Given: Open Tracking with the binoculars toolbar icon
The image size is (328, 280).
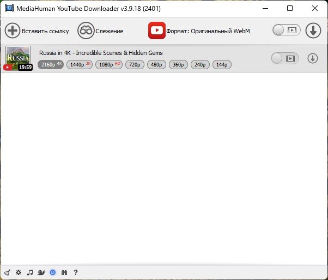Looking at the screenshot, I should [x=86, y=31].
